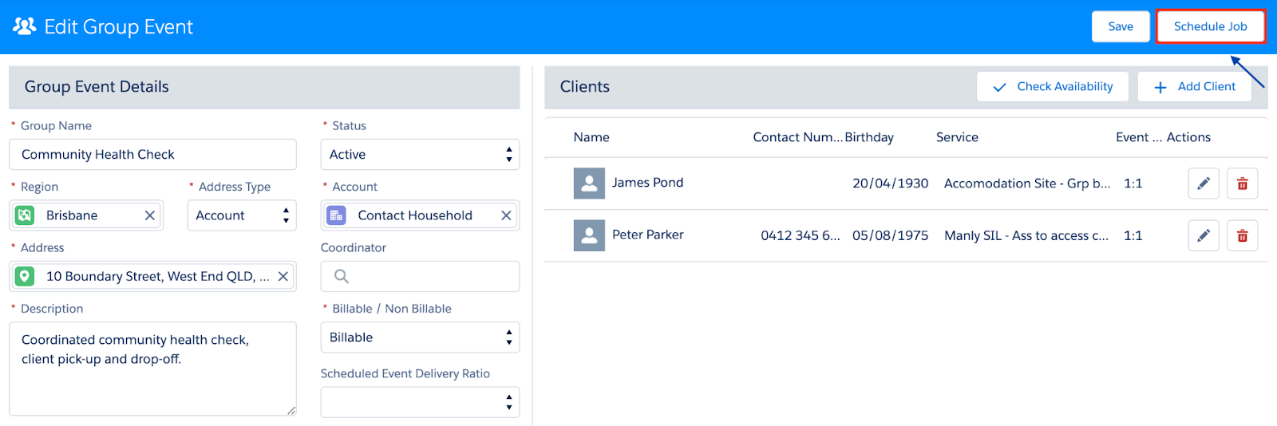This screenshot has height=426, width=1277.
Task: Open the Status dropdown showing Active
Action: coord(420,154)
